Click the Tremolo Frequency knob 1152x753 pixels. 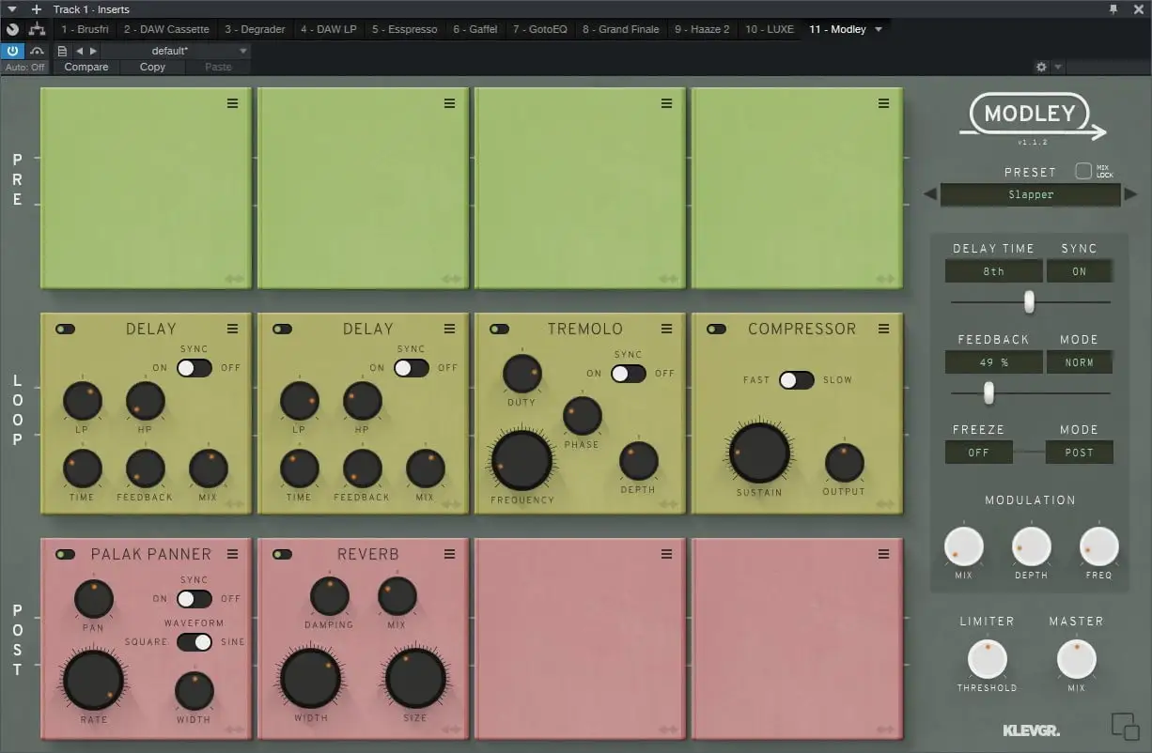pos(522,460)
